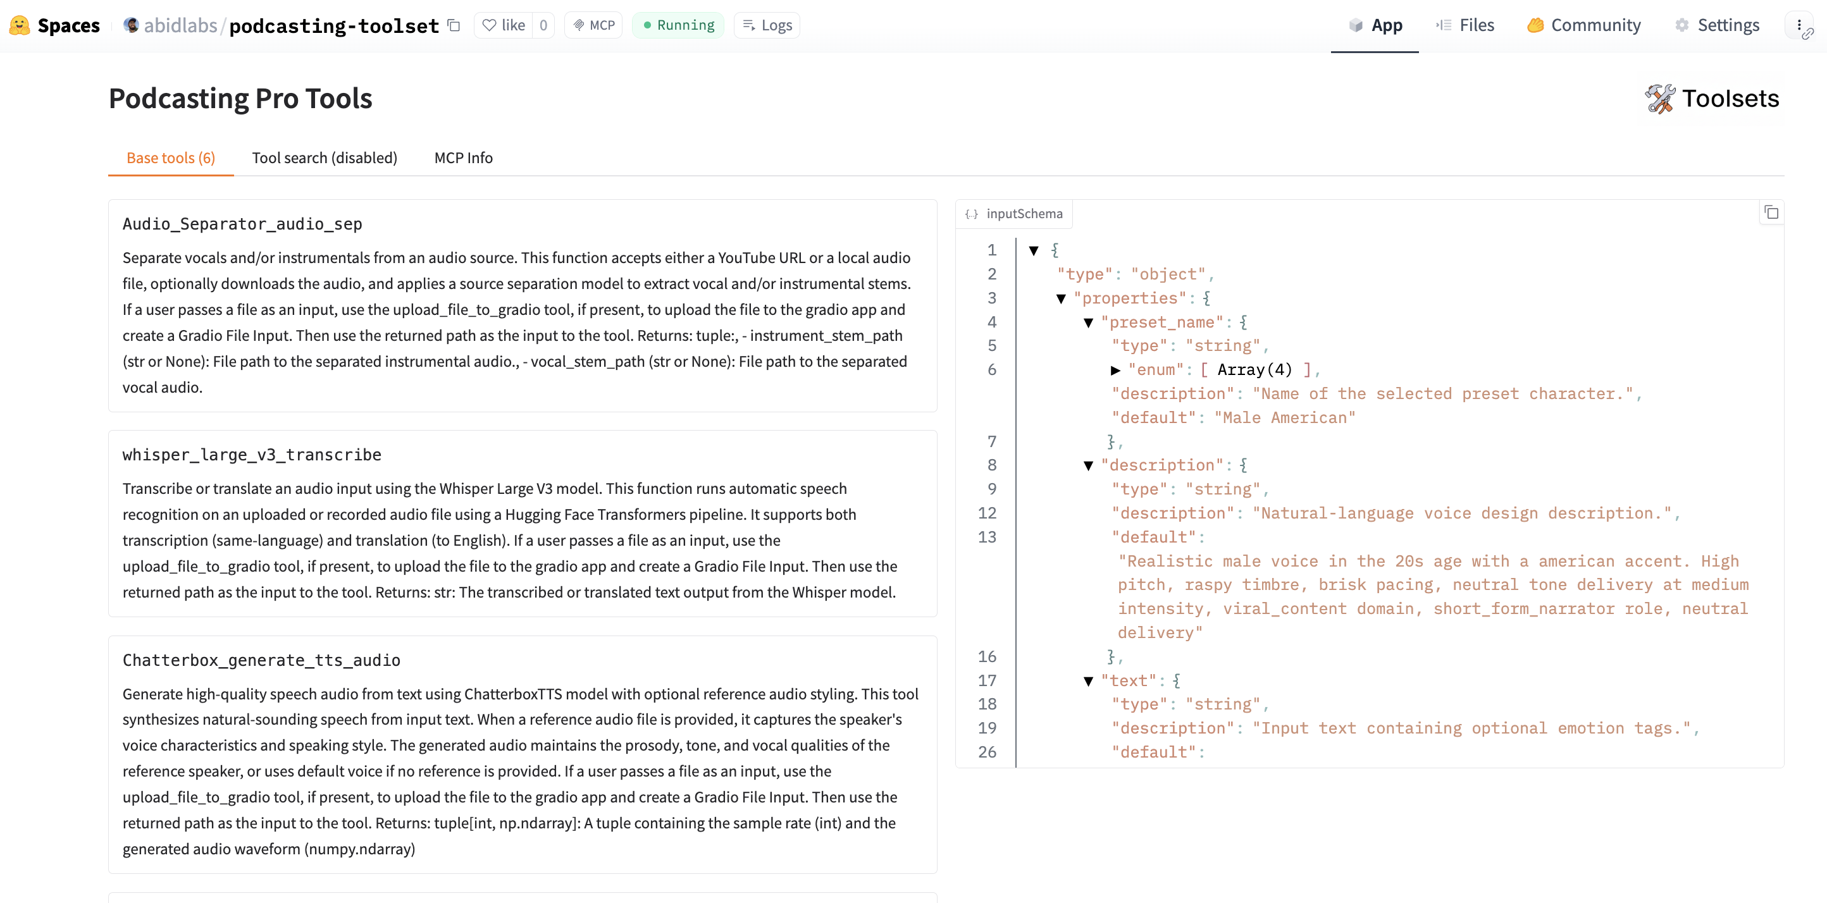Collapse the "description" property node
The height and width of the screenshot is (903, 1827).
coord(1089,465)
